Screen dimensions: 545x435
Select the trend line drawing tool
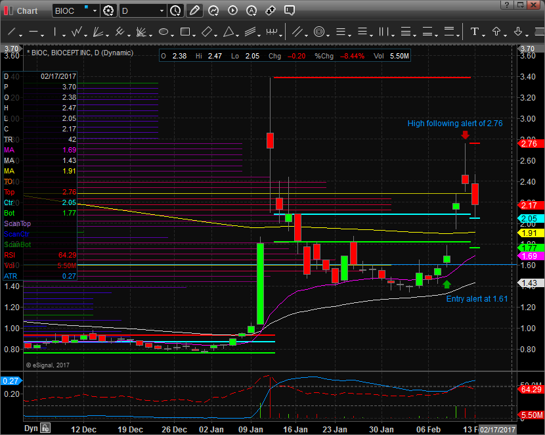point(12,32)
